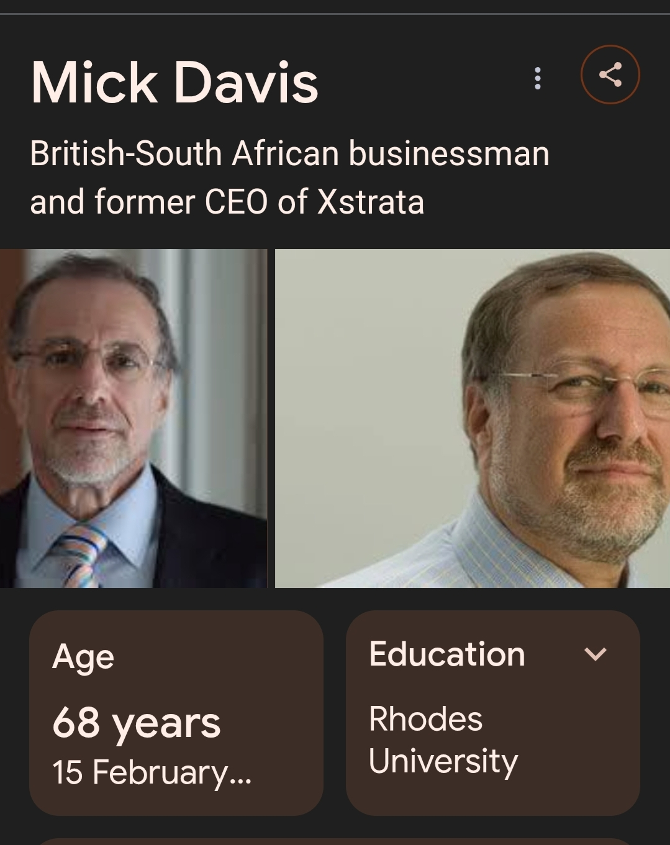The width and height of the screenshot is (670, 845).
Task: Tap the 68 years age value
Action: [136, 722]
